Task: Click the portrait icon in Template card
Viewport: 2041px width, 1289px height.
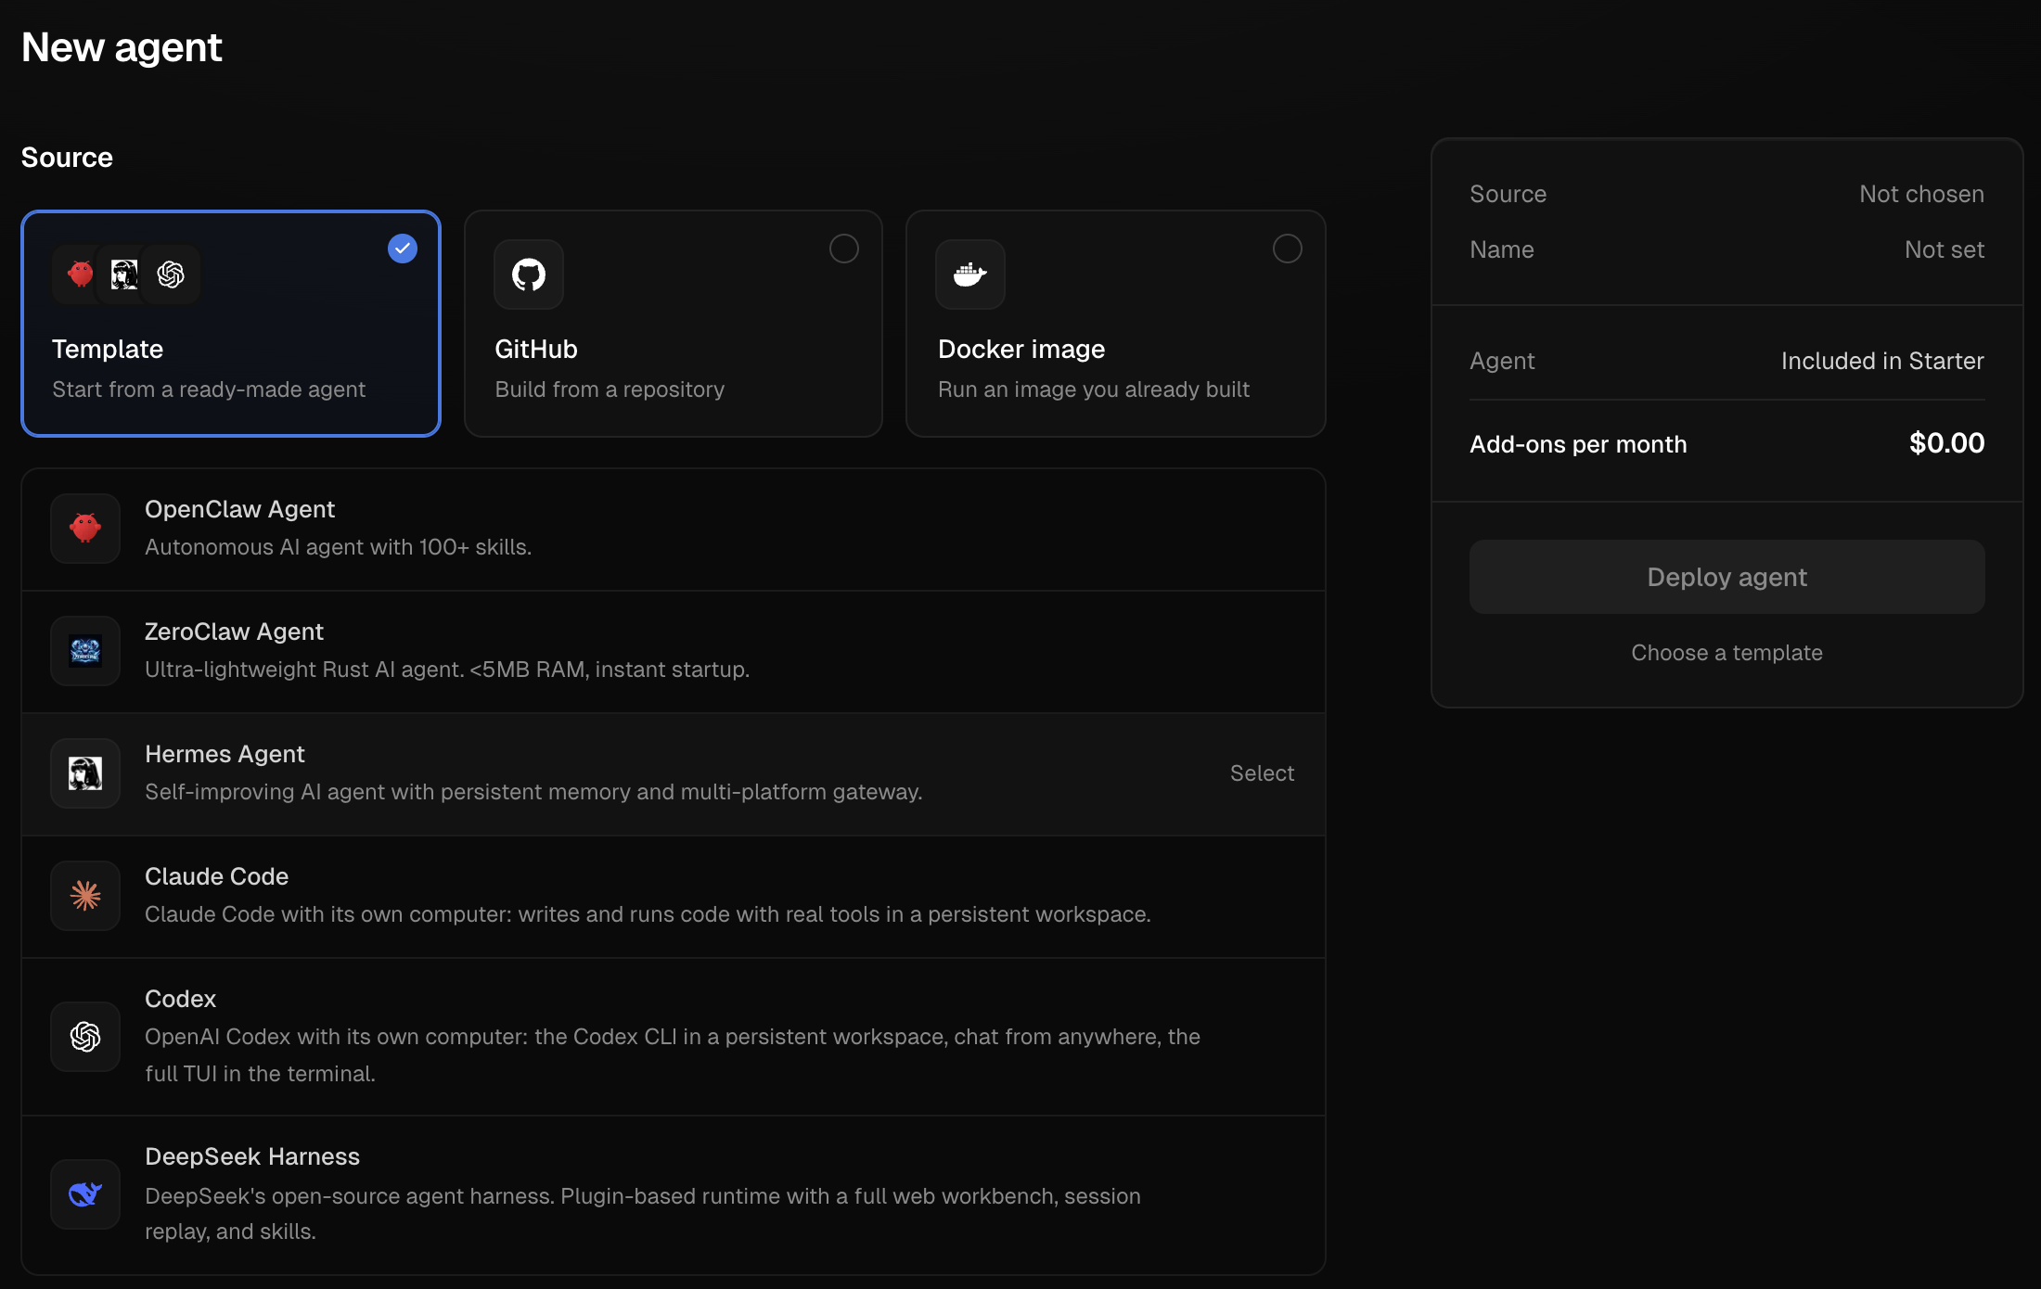Action: click(x=124, y=274)
